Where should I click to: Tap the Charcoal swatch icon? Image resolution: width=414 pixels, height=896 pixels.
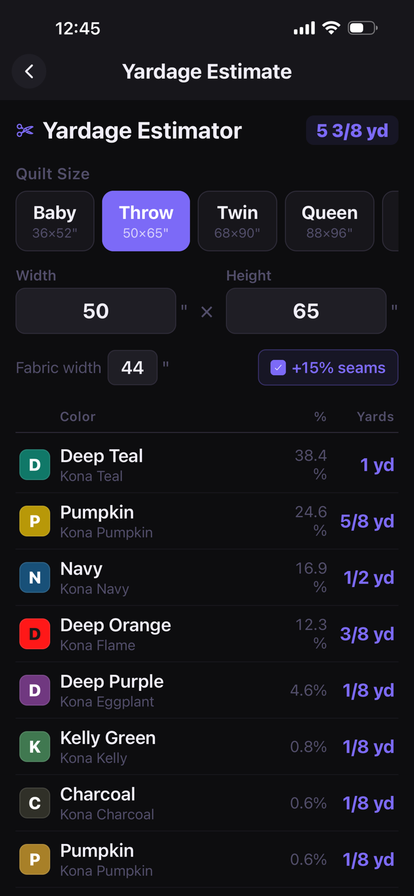pyautogui.click(x=35, y=803)
